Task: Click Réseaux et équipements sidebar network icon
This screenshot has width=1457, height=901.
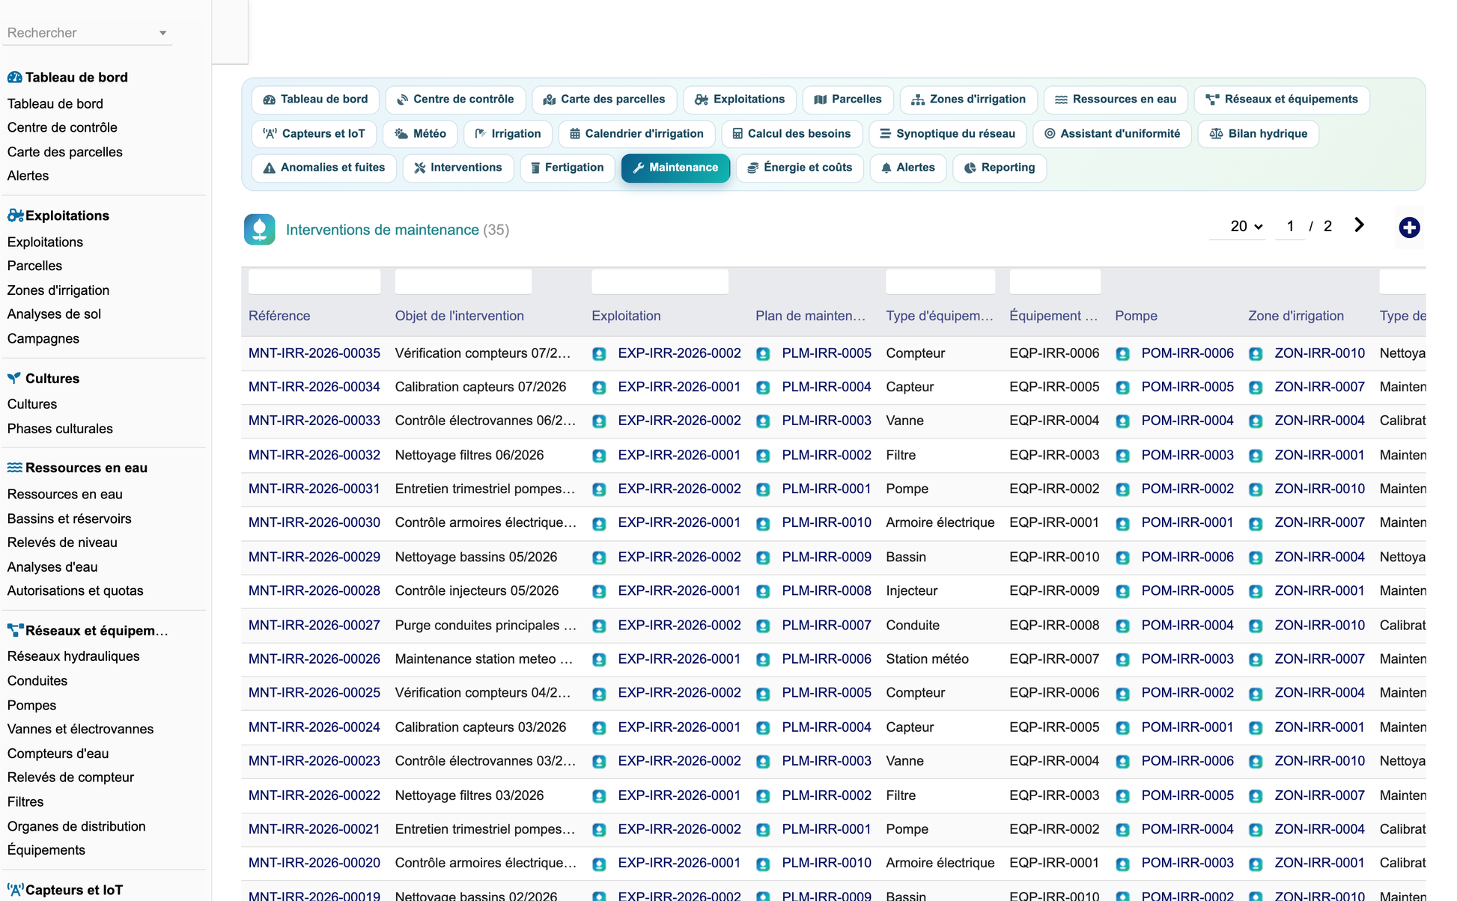Action: 15,630
